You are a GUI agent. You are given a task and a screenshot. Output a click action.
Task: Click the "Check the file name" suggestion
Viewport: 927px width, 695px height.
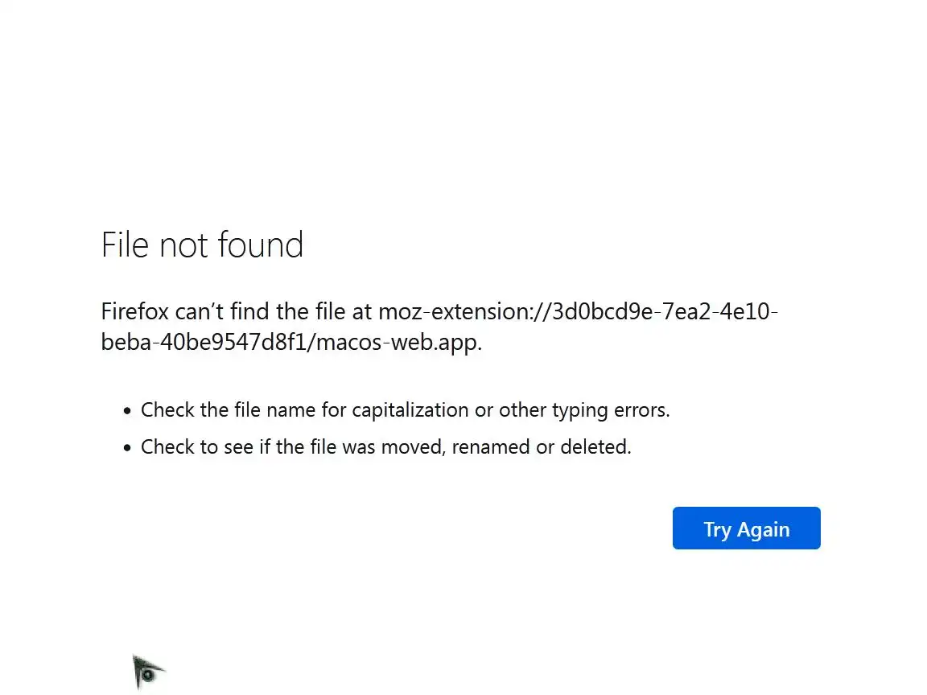coord(229,410)
